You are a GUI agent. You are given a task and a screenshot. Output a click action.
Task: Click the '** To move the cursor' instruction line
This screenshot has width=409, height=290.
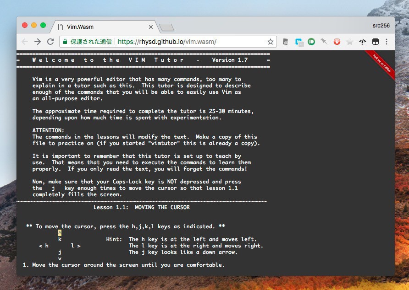(x=126, y=226)
